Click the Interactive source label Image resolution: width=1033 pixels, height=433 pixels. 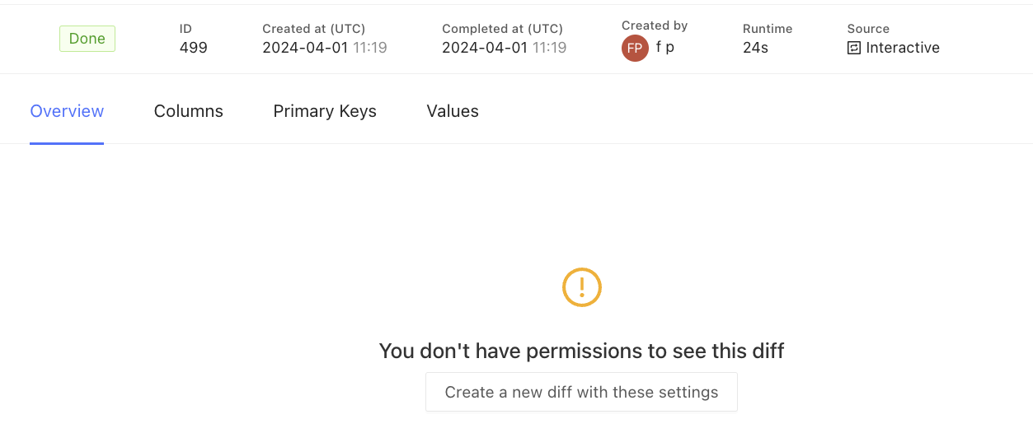pos(903,48)
